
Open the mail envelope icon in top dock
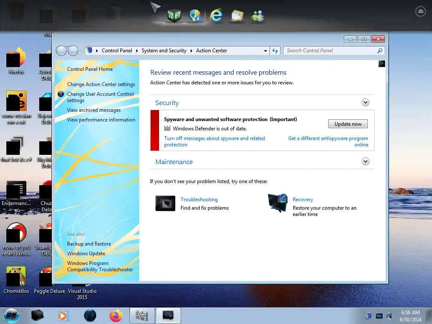237,16
